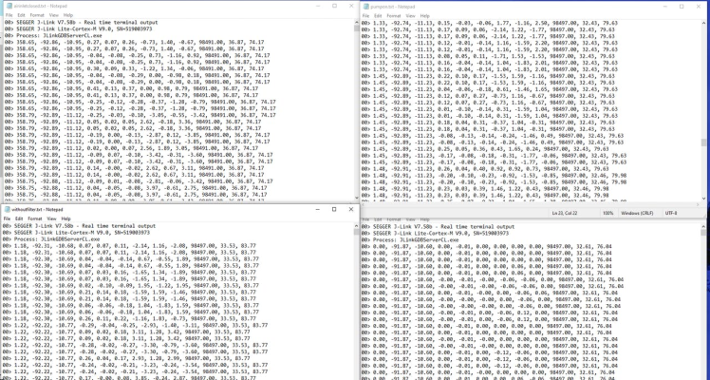Click airinletclosed.txt line containing '0.30, 0.09, 0.33, -1.22'

(135, 68)
